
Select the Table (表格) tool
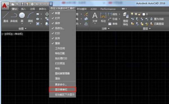tap(113, 24)
